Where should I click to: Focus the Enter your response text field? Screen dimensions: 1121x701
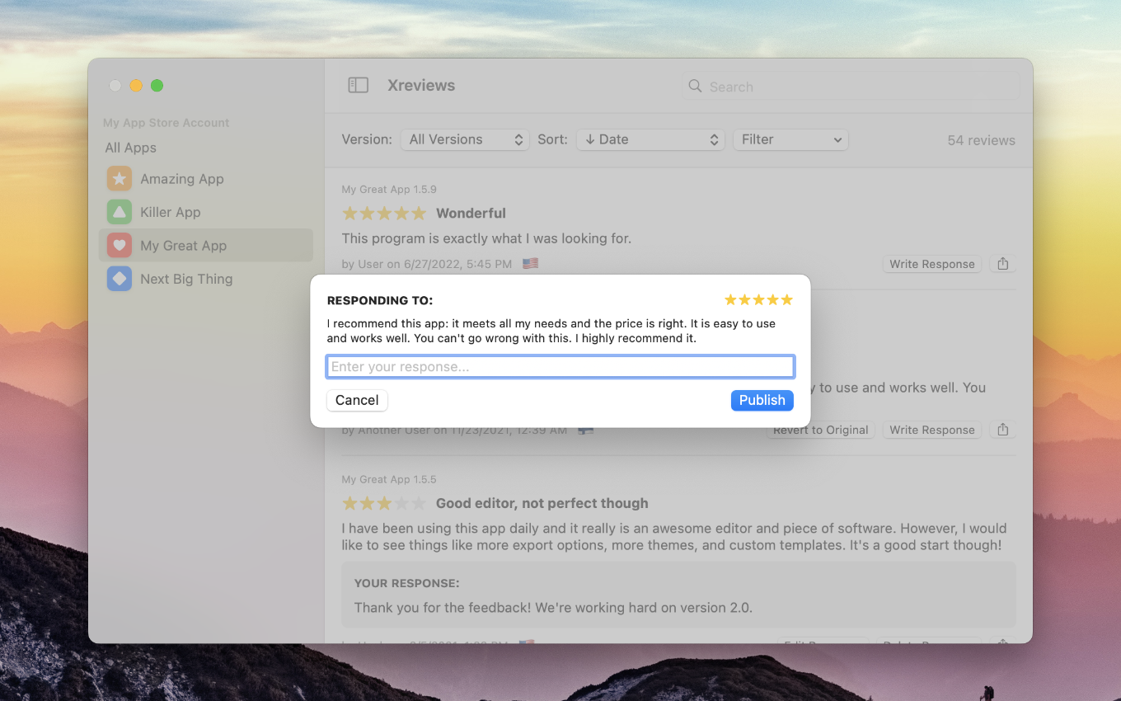point(560,367)
